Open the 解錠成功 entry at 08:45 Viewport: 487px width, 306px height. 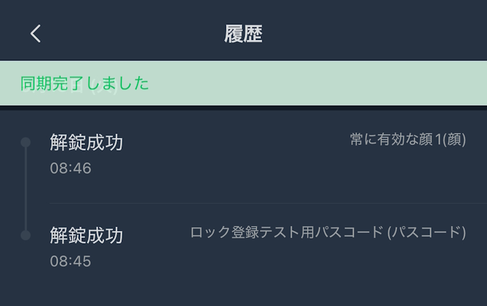click(x=86, y=236)
